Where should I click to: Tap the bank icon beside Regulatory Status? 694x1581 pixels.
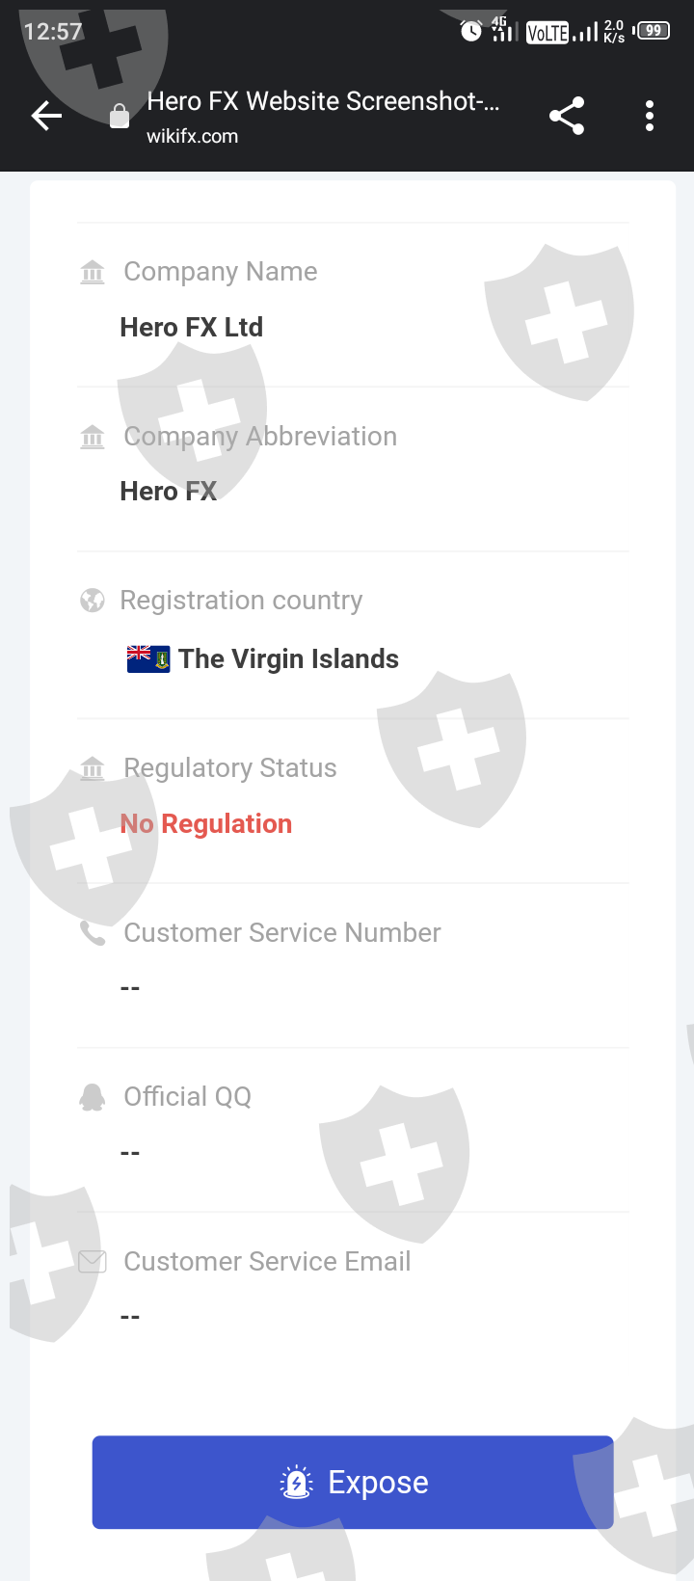pyautogui.click(x=93, y=768)
